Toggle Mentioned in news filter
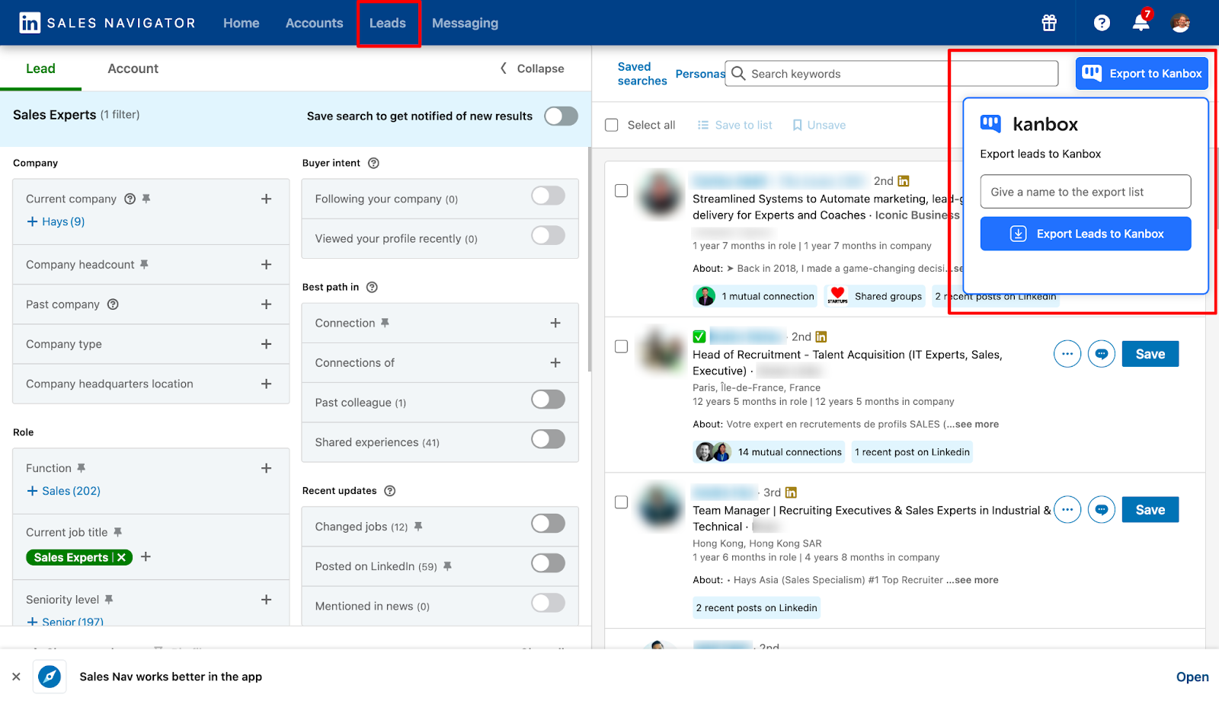 pyautogui.click(x=549, y=603)
